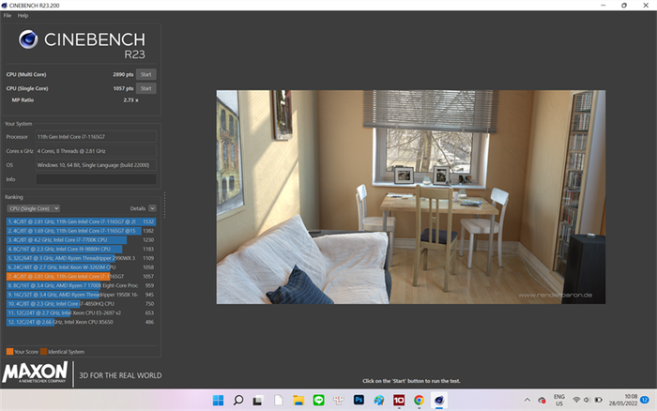Open File Explorer from the taskbar
This screenshot has width=657, height=411.
tap(298, 400)
